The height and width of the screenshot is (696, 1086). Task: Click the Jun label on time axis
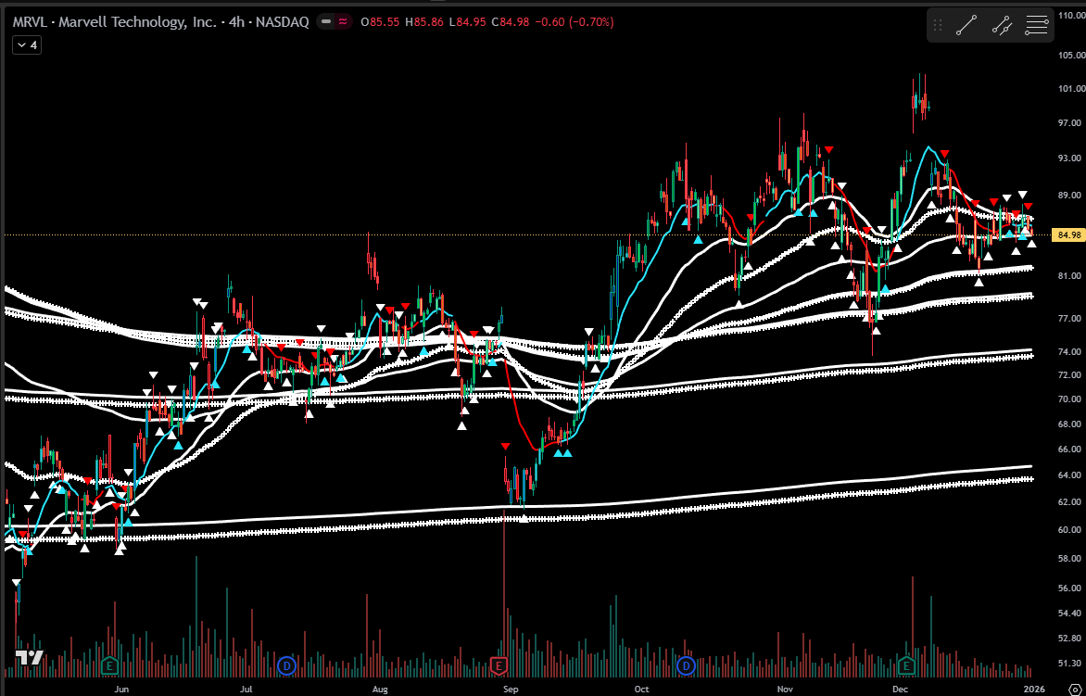click(x=121, y=690)
